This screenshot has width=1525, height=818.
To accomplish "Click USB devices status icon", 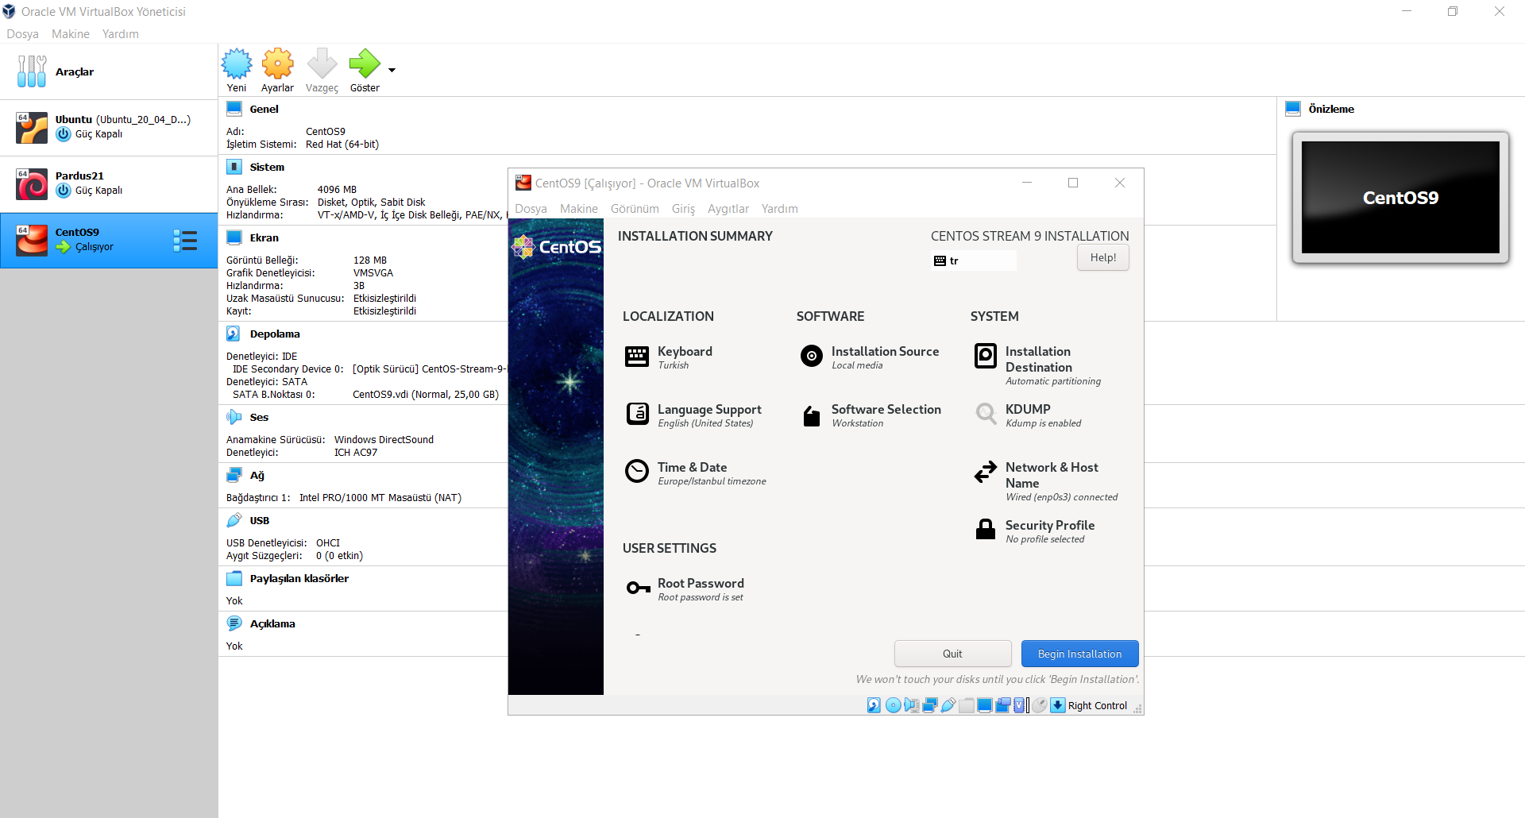I will coord(948,705).
